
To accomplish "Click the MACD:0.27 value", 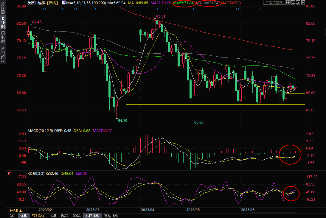I will (x=102, y=131).
